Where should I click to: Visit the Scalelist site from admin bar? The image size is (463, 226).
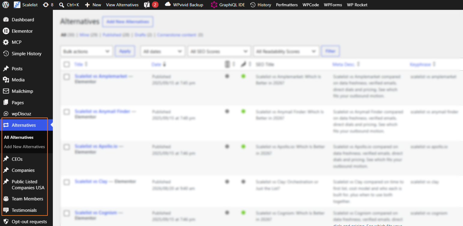click(x=26, y=5)
